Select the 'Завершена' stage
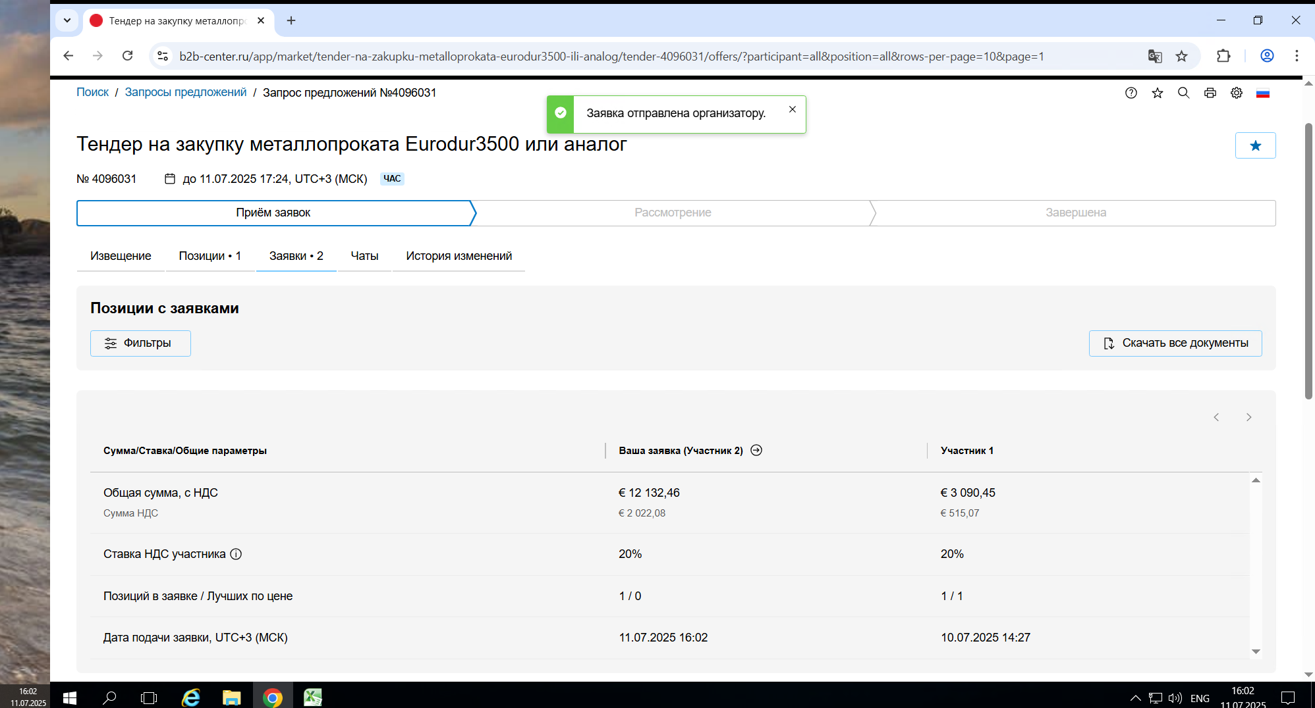This screenshot has height=708, width=1315. (x=1076, y=213)
